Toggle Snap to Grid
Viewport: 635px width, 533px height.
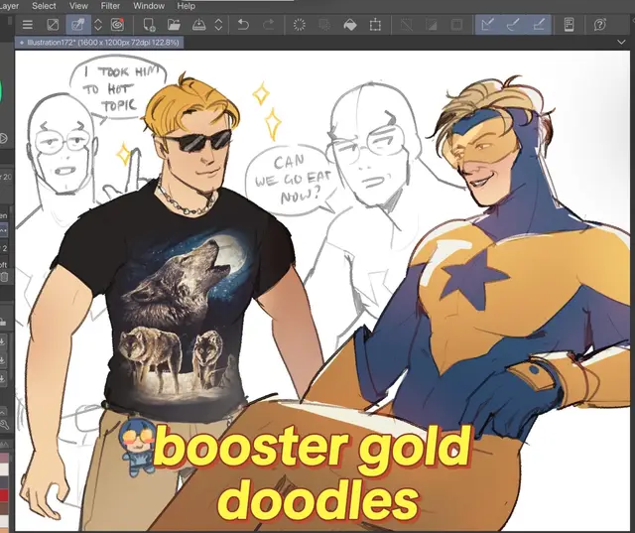539,25
